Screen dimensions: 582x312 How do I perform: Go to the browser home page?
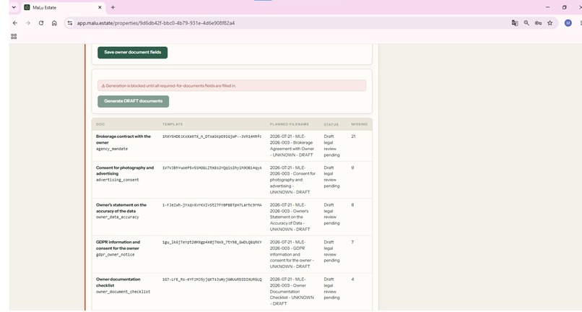point(54,23)
